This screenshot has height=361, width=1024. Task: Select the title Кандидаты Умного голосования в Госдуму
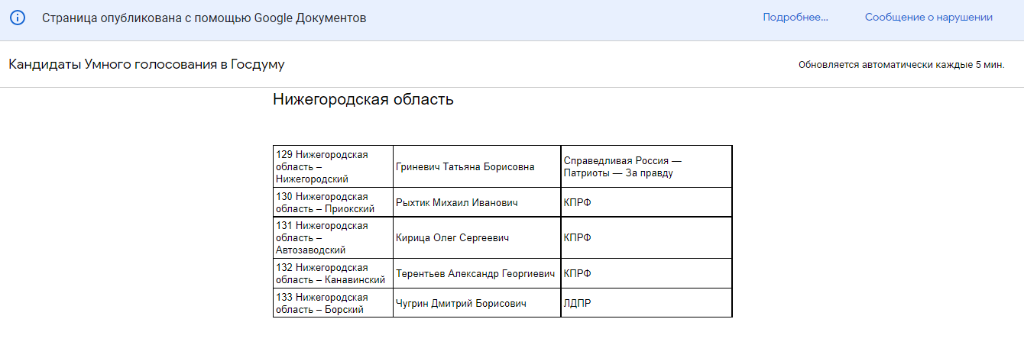point(147,65)
